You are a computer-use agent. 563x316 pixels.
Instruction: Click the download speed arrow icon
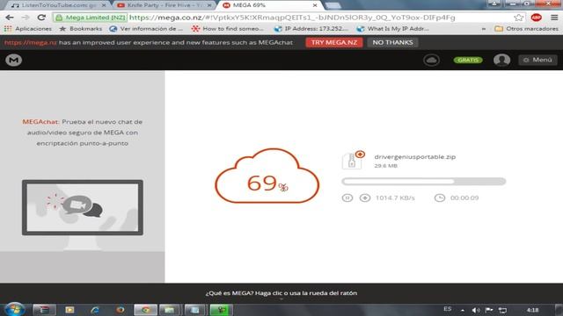click(365, 197)
